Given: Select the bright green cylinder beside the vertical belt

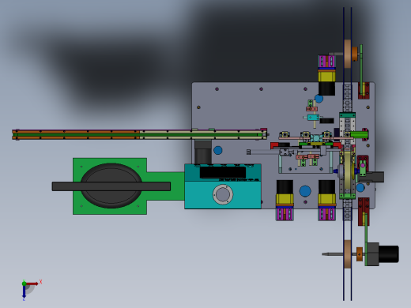Looking at the screenshot, I should 359,135.
